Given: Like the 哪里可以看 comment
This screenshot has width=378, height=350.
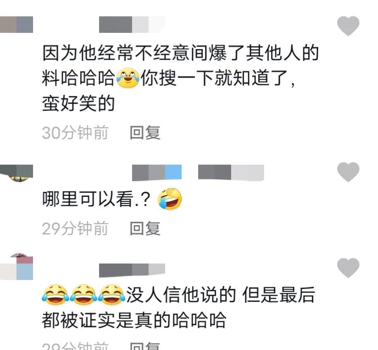Looking at the screenshot, I should pos(348,172).
